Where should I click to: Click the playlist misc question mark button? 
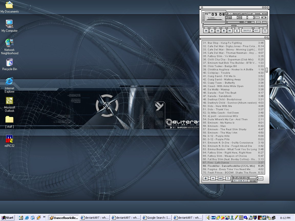[228, 178]
